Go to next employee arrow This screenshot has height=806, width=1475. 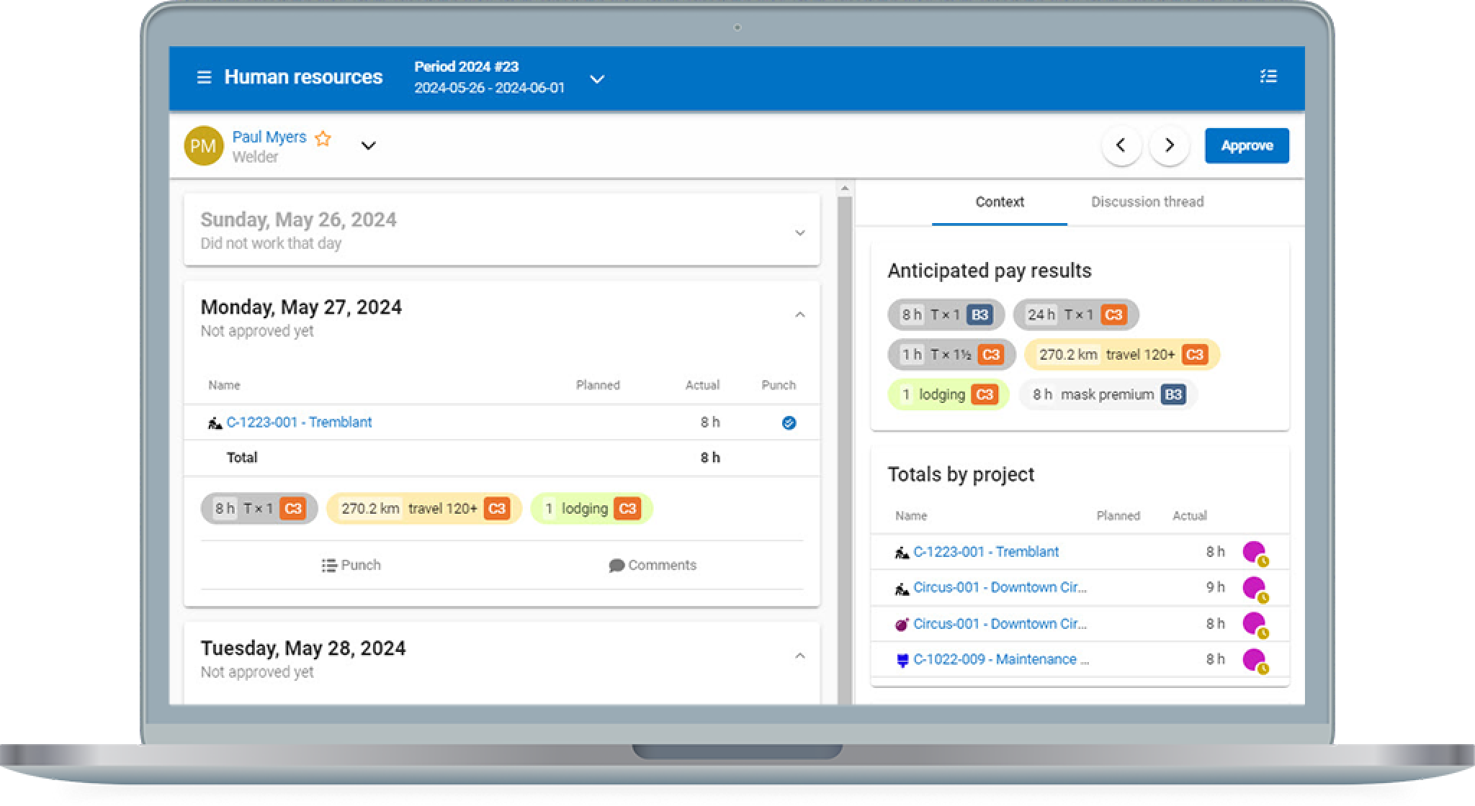(1169, 145)
